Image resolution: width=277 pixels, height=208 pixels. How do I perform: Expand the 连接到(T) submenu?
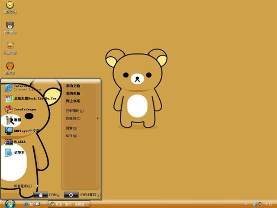[82, 118]
